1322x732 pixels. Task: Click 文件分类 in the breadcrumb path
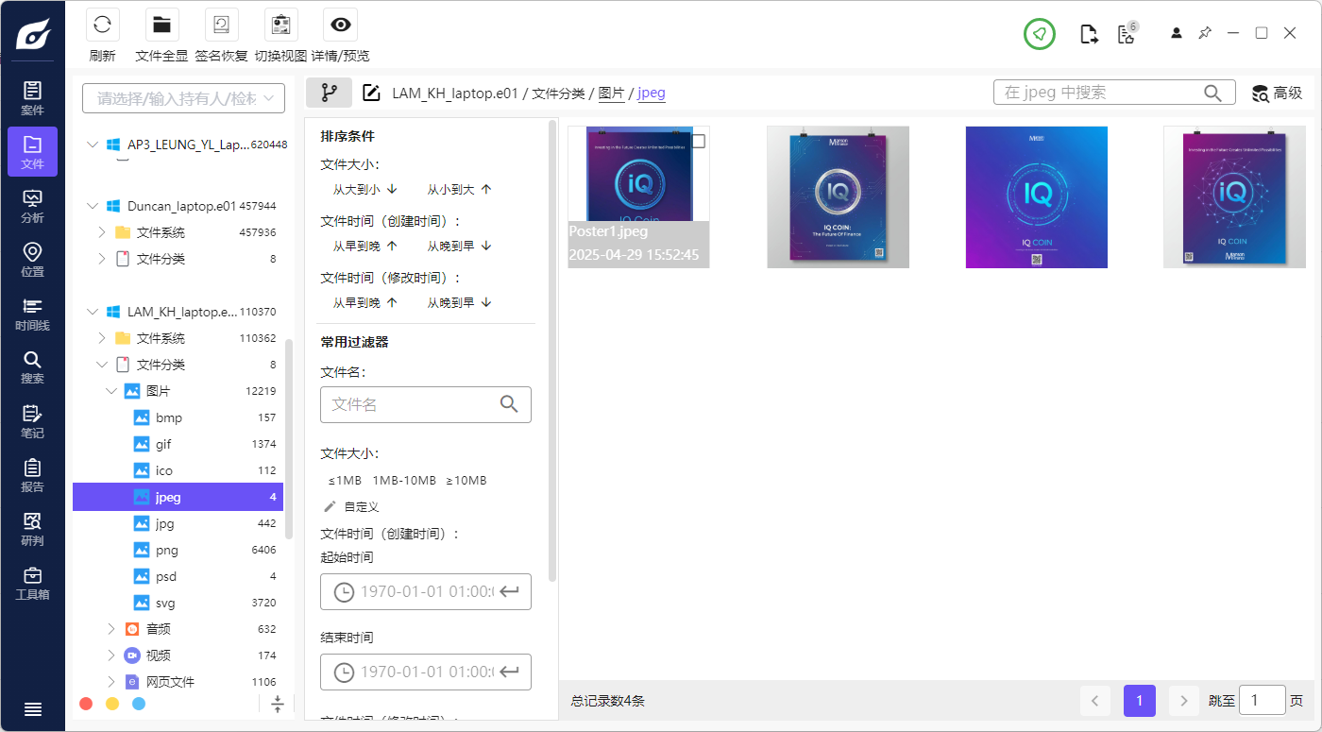click(x=559, y=94)
